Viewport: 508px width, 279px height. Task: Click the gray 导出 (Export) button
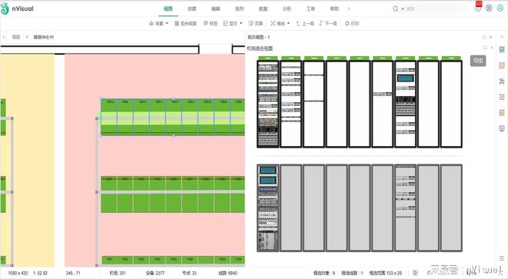(478, 61)
